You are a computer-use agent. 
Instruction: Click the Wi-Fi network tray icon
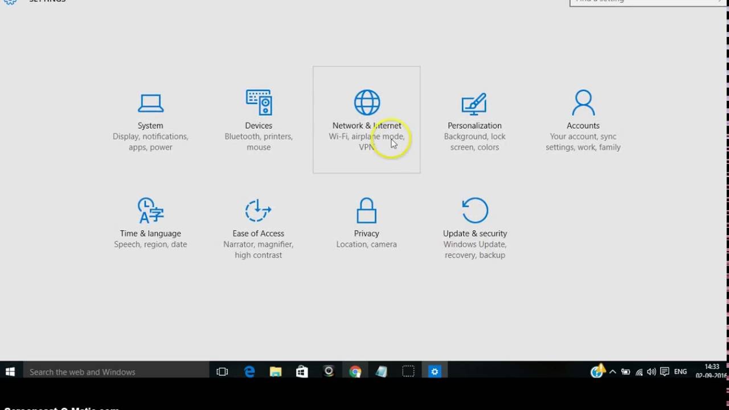point(638,372)
